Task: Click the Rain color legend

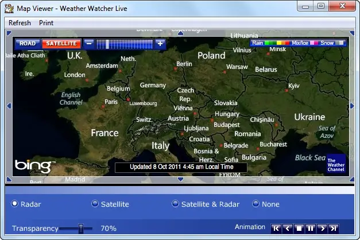Action: click(270, 43)
